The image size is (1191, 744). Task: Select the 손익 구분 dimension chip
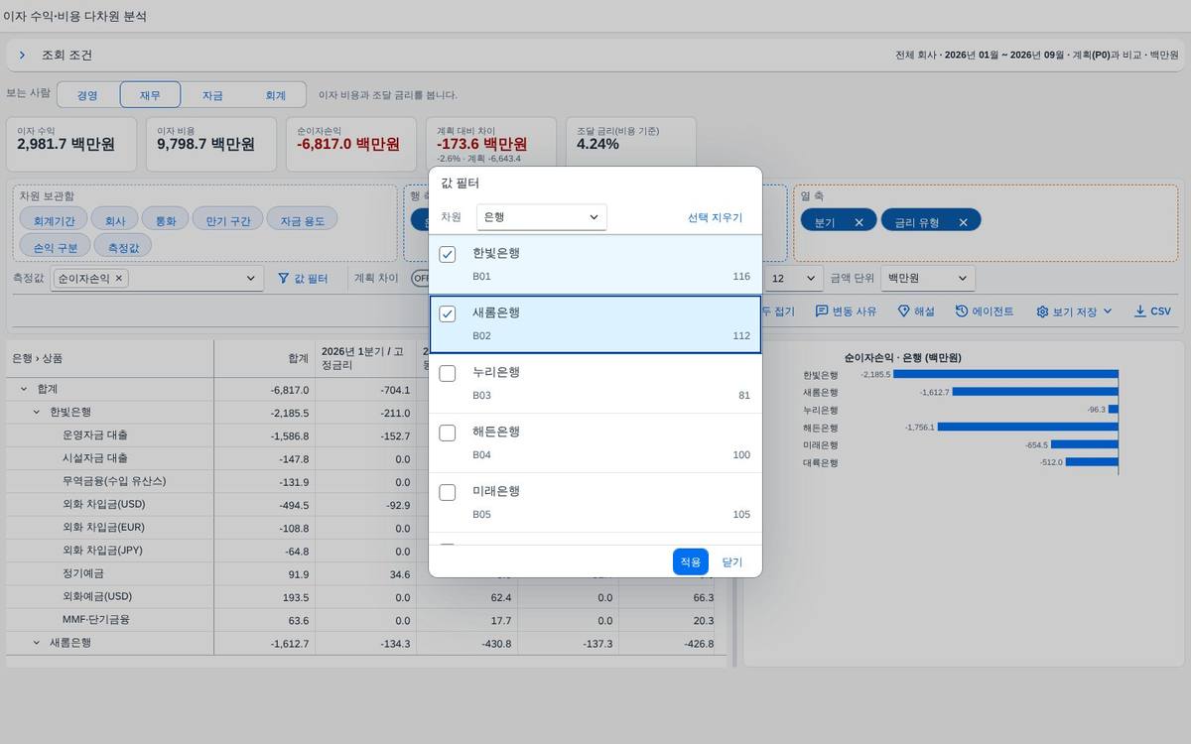56,246
